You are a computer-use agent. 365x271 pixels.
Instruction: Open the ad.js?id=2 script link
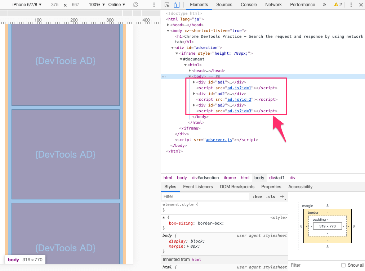click(x=239, y=99)
